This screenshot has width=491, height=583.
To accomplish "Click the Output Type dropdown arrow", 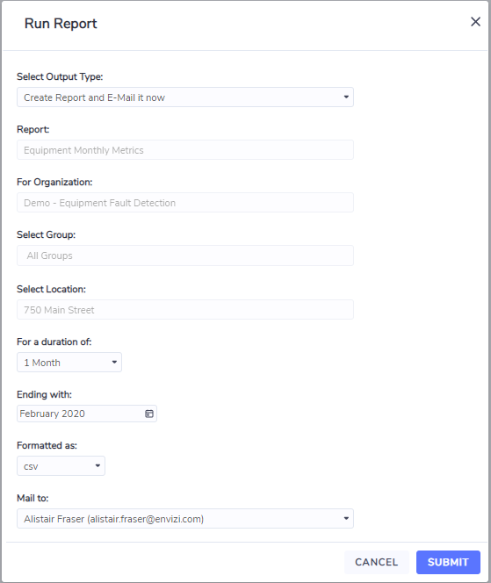I will pos(346,97).
